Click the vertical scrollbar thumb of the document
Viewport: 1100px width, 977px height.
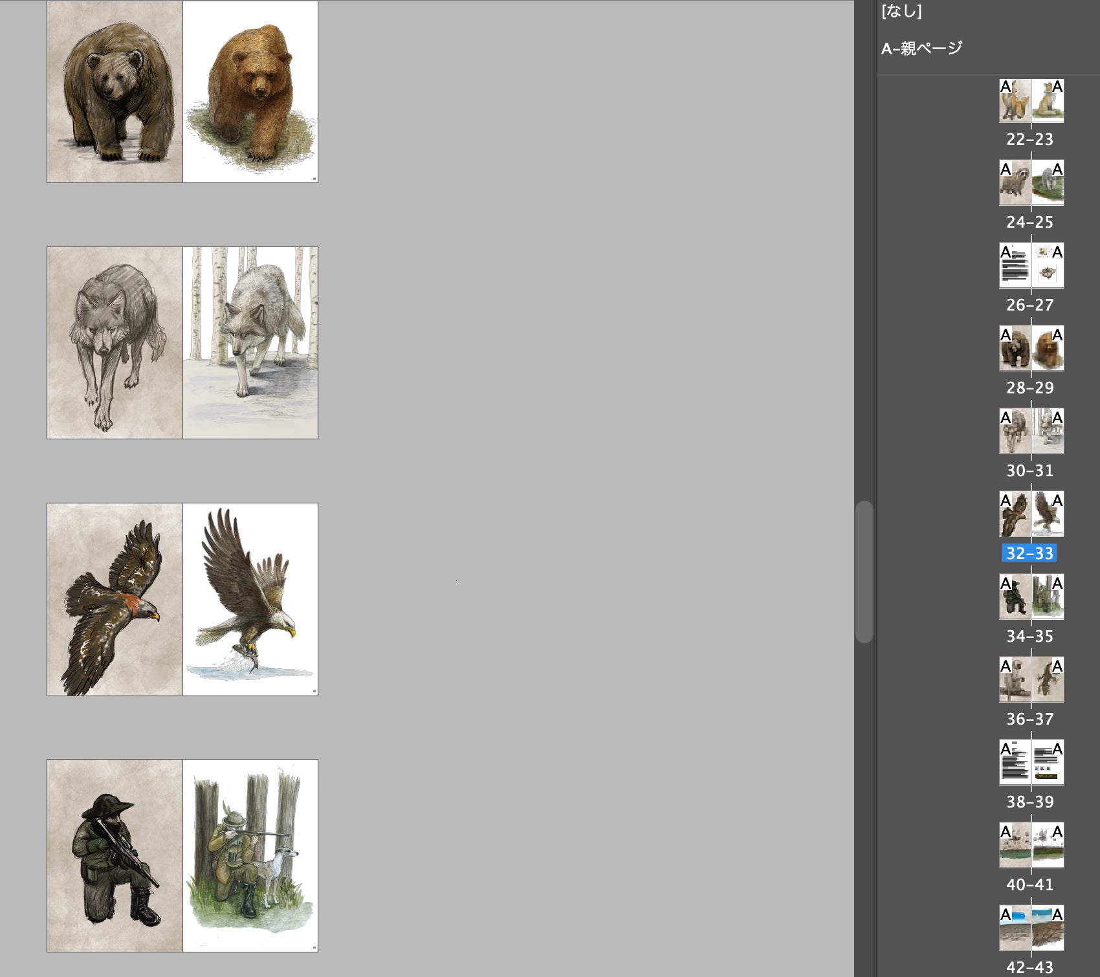864,571
